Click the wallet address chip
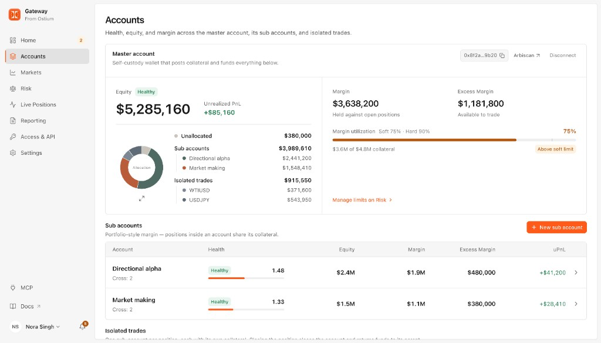 coord(484,56)
